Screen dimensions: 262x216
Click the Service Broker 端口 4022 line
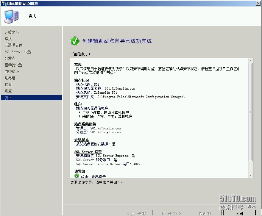click(108, 164)
